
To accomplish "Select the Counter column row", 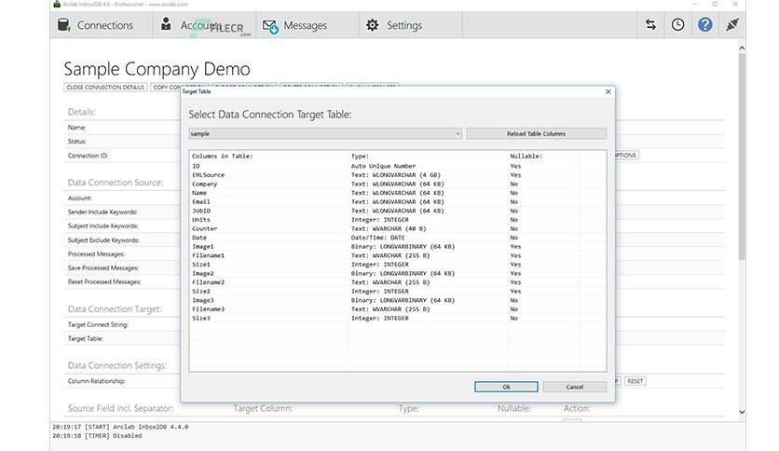I will pyautogui.click(x=398, y=228).
